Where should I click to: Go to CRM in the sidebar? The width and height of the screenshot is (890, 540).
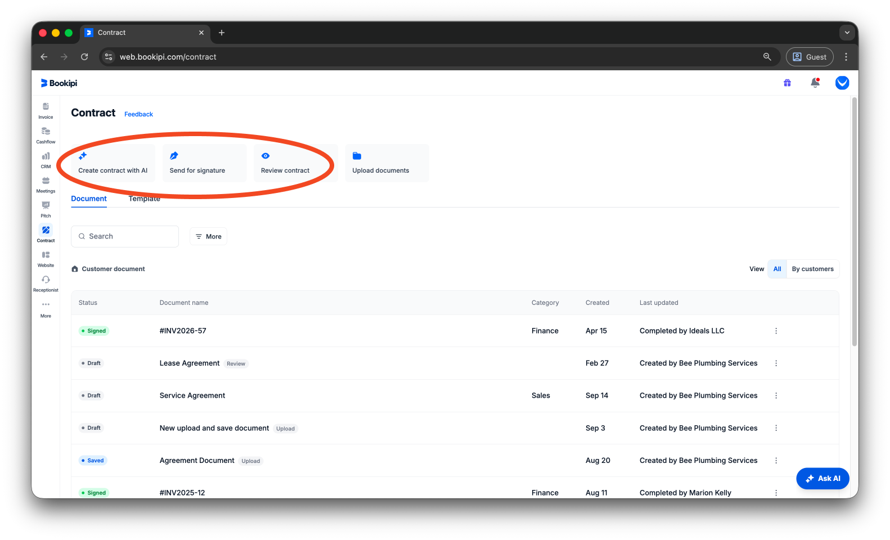point(46,160)
